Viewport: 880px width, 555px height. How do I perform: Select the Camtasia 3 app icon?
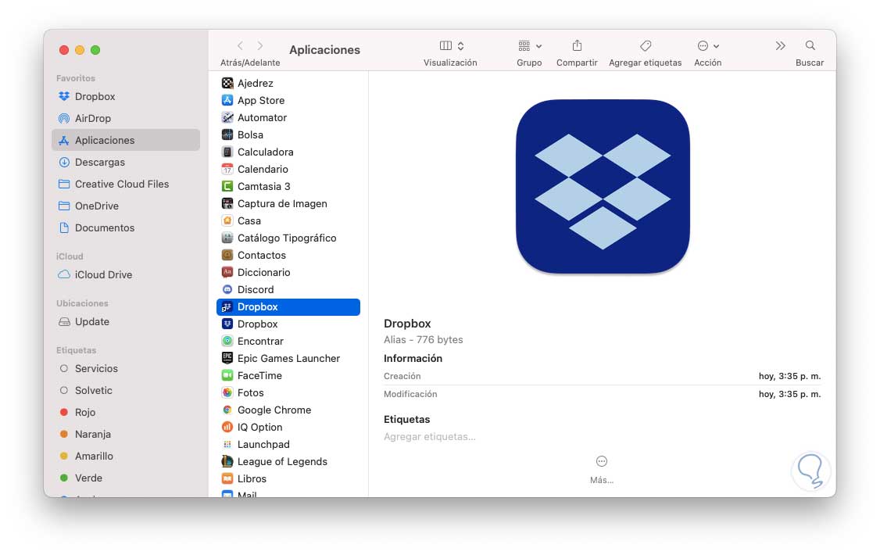click(227, 186)
